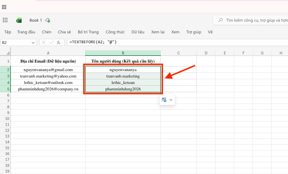Open the Trang đầu tab

pyautogui.click(x=26, y=32)
